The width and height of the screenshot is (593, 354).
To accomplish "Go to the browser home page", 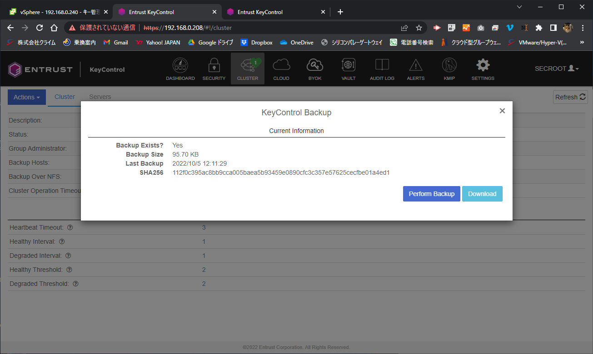I will click(x=54, y=28).
